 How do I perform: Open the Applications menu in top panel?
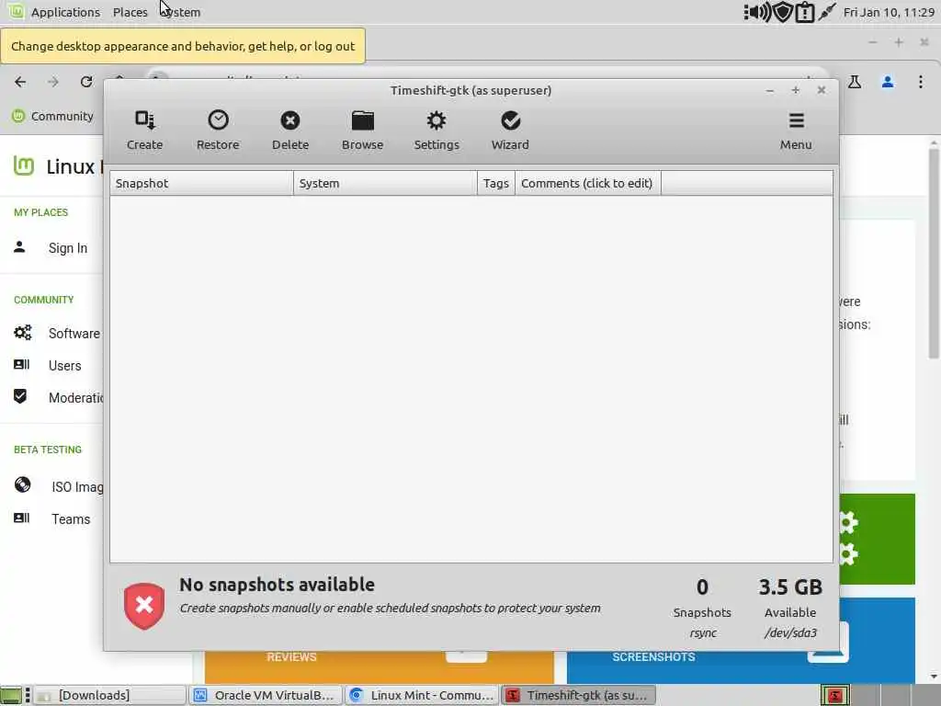coord(65,12)
